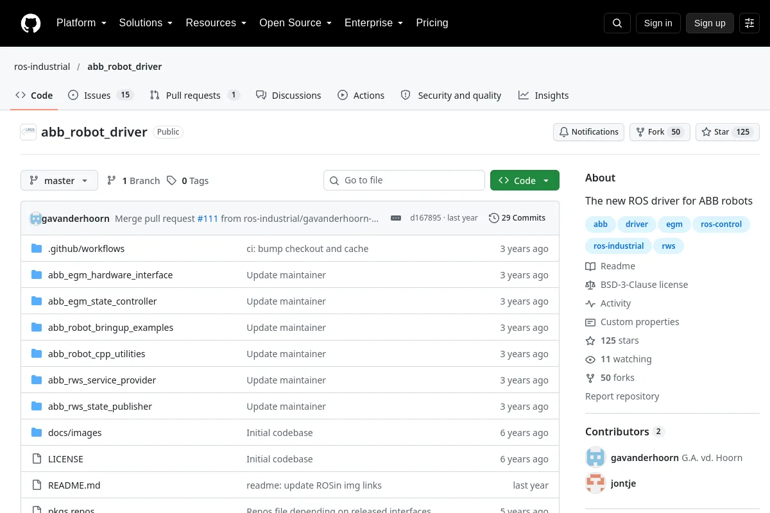770x513 pixels.
Task: Click the pulse icon next to Activity
Action: (590, 303)
